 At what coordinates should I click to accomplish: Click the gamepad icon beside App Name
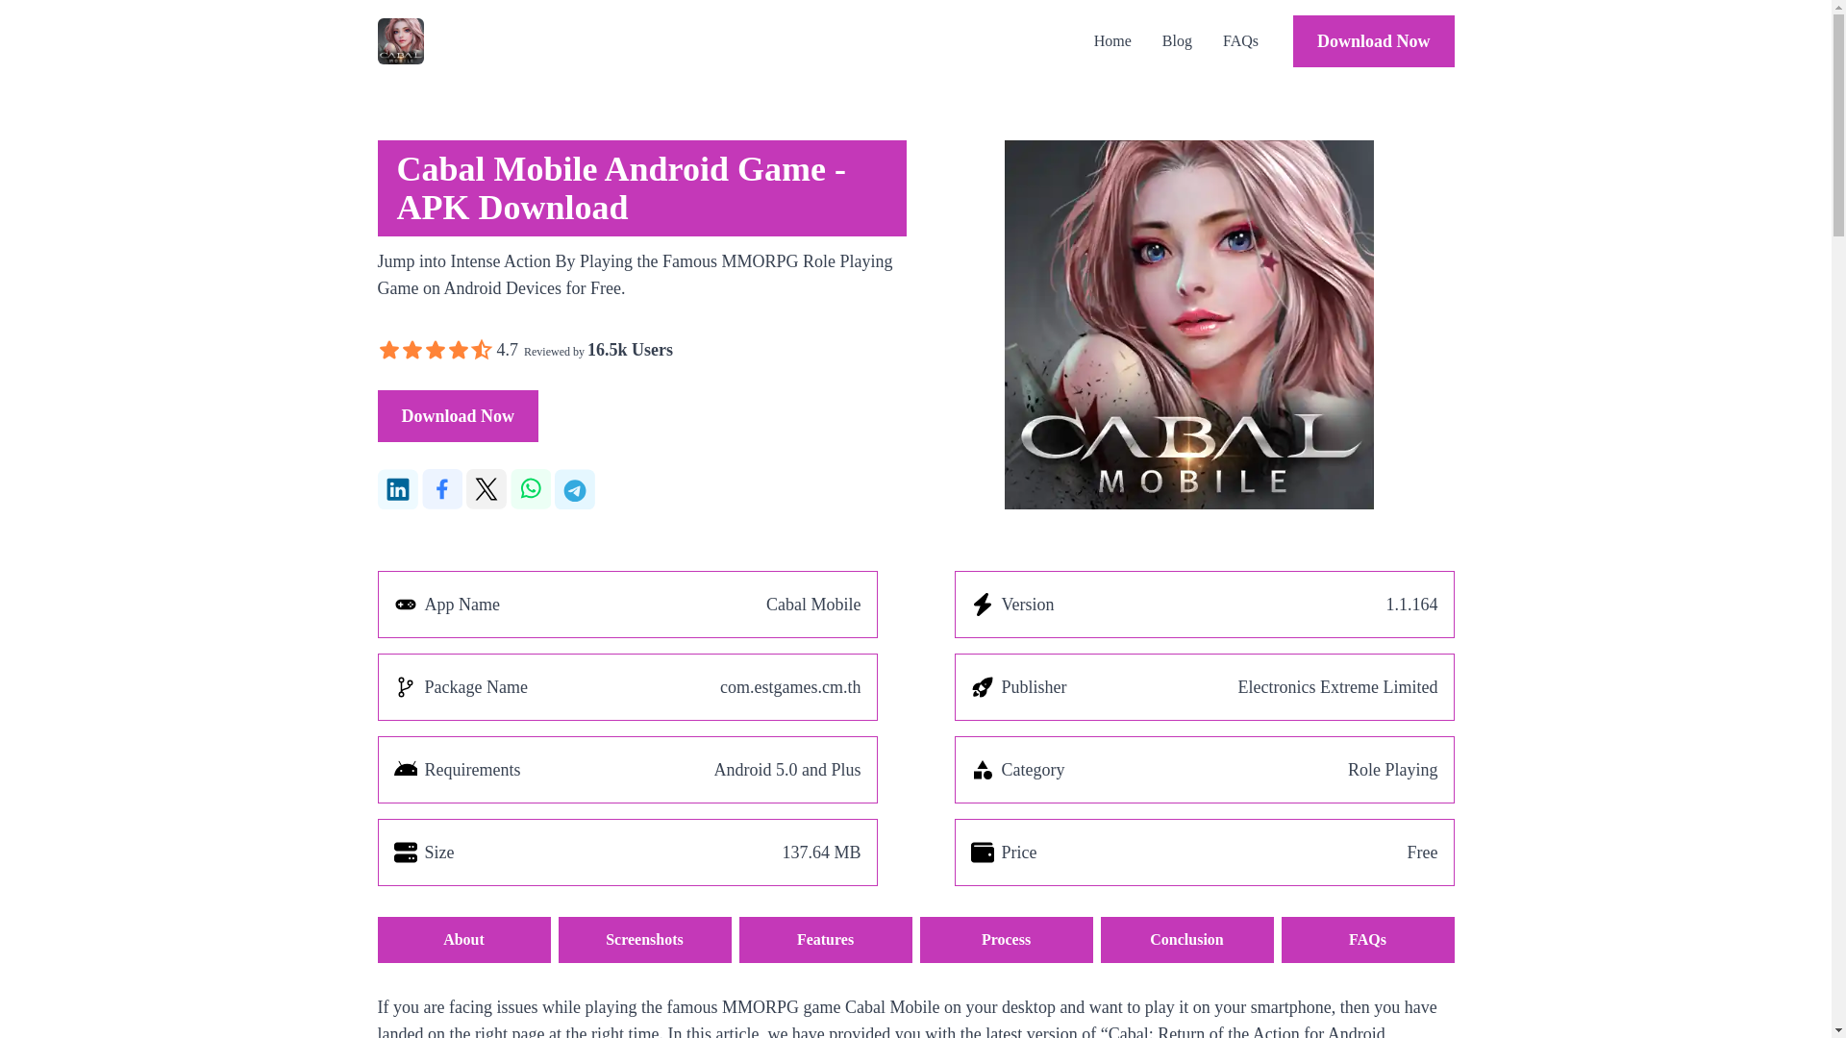tap(405, 605)
